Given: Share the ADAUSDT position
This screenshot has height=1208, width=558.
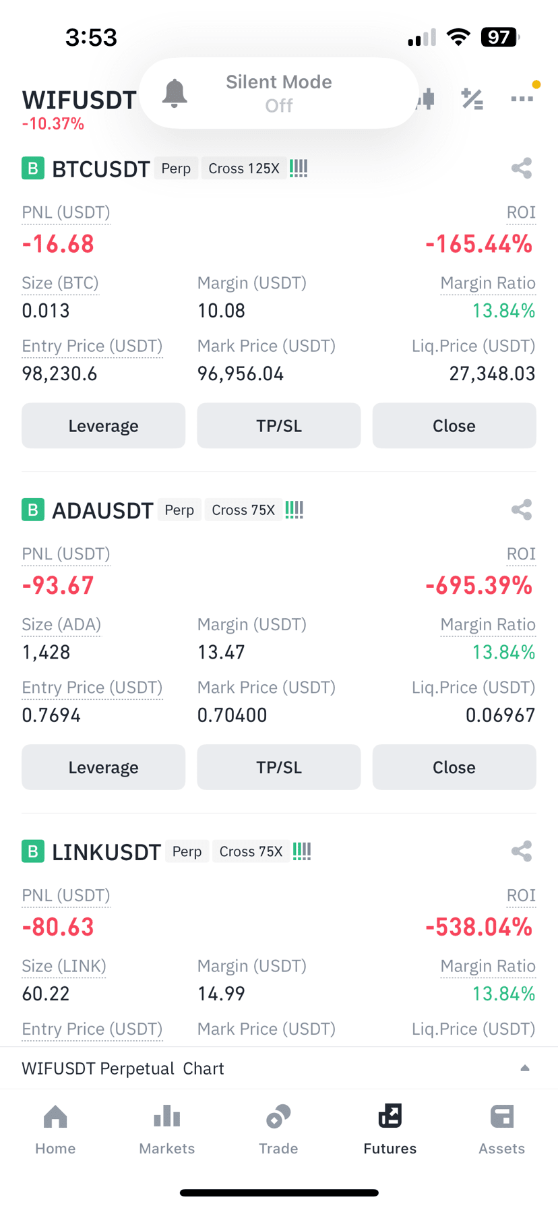Looking at the screenshot, I should point(521,510).
